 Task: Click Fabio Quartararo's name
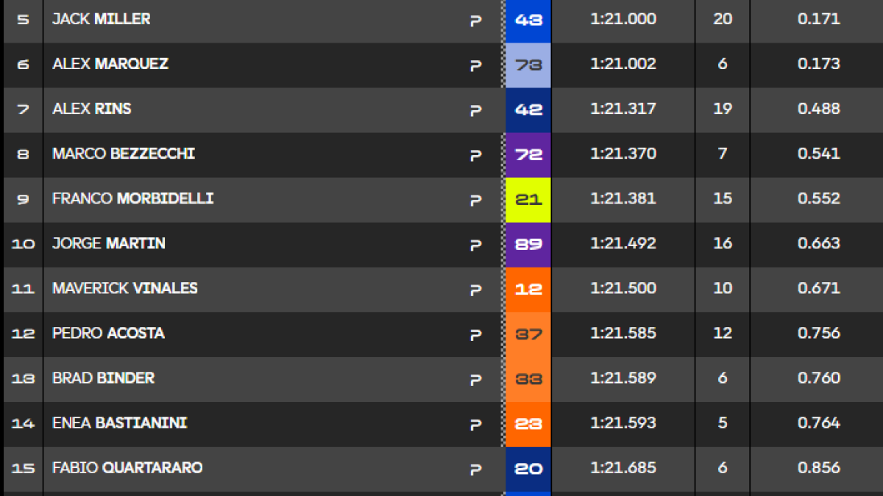[x=127, y=467]
